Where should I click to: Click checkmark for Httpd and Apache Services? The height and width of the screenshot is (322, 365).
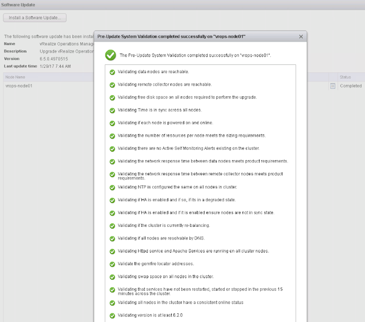coord(112,251)
